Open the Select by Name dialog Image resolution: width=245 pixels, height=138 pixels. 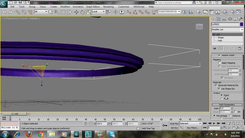[57, 12]
